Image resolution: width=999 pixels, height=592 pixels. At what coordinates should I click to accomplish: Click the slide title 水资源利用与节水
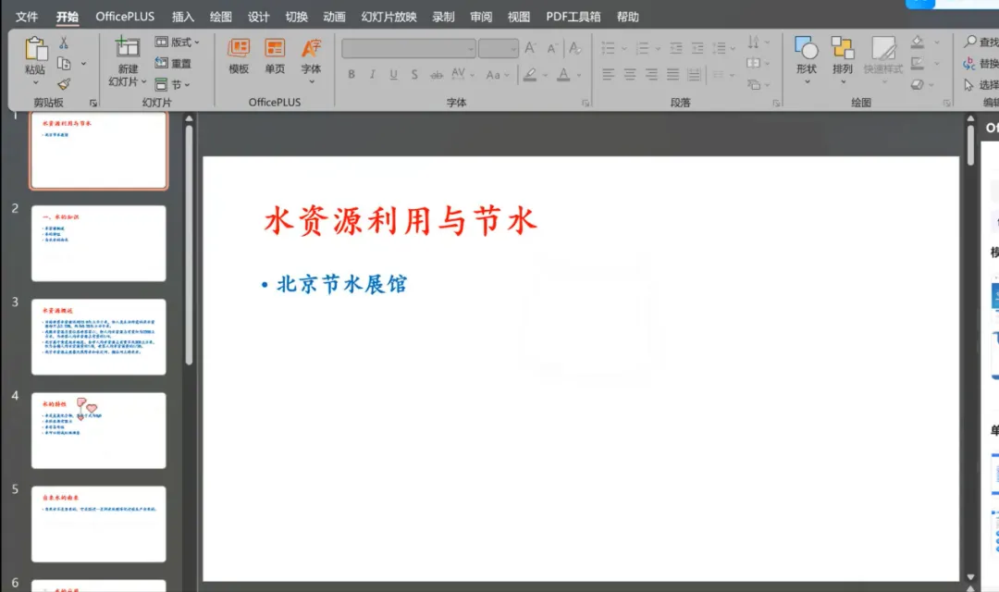(401, 221)
